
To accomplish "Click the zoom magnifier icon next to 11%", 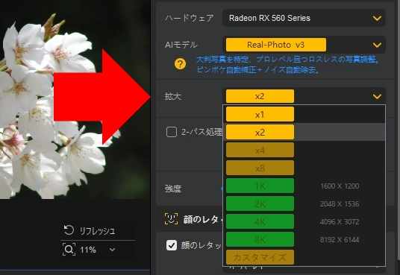I will point(69,249).
